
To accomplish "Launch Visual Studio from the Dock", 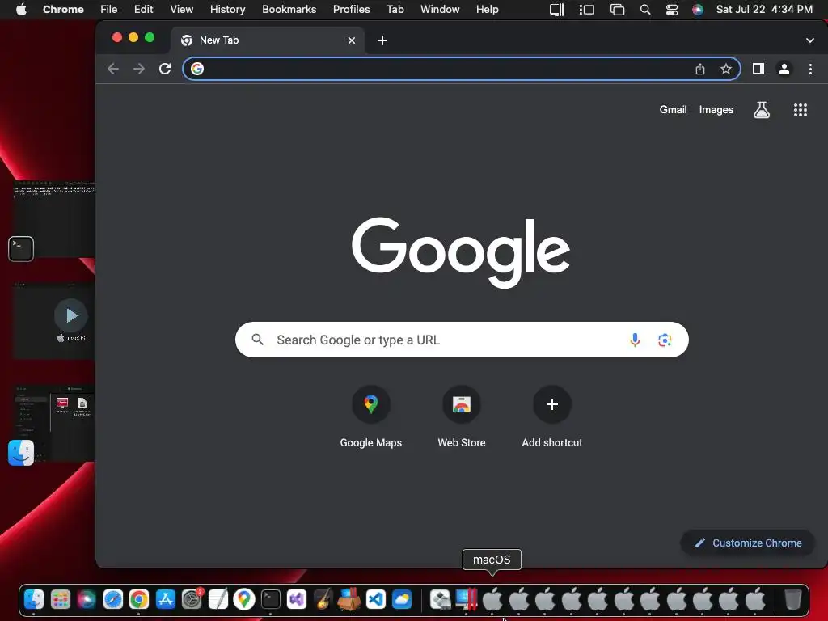I will click(297, 599).
